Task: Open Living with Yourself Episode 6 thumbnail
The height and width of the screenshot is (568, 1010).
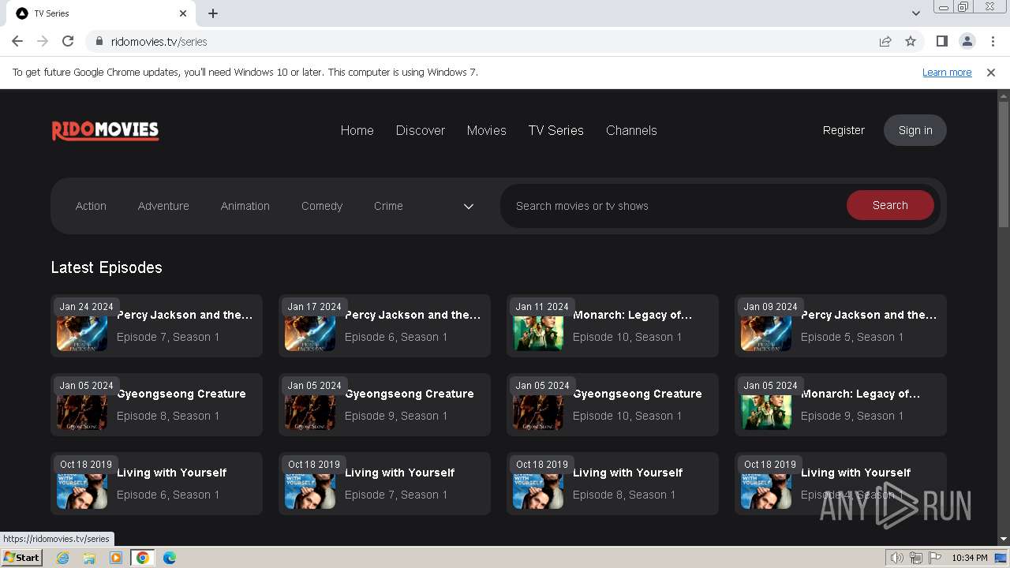Action: [x=82, y=491]
